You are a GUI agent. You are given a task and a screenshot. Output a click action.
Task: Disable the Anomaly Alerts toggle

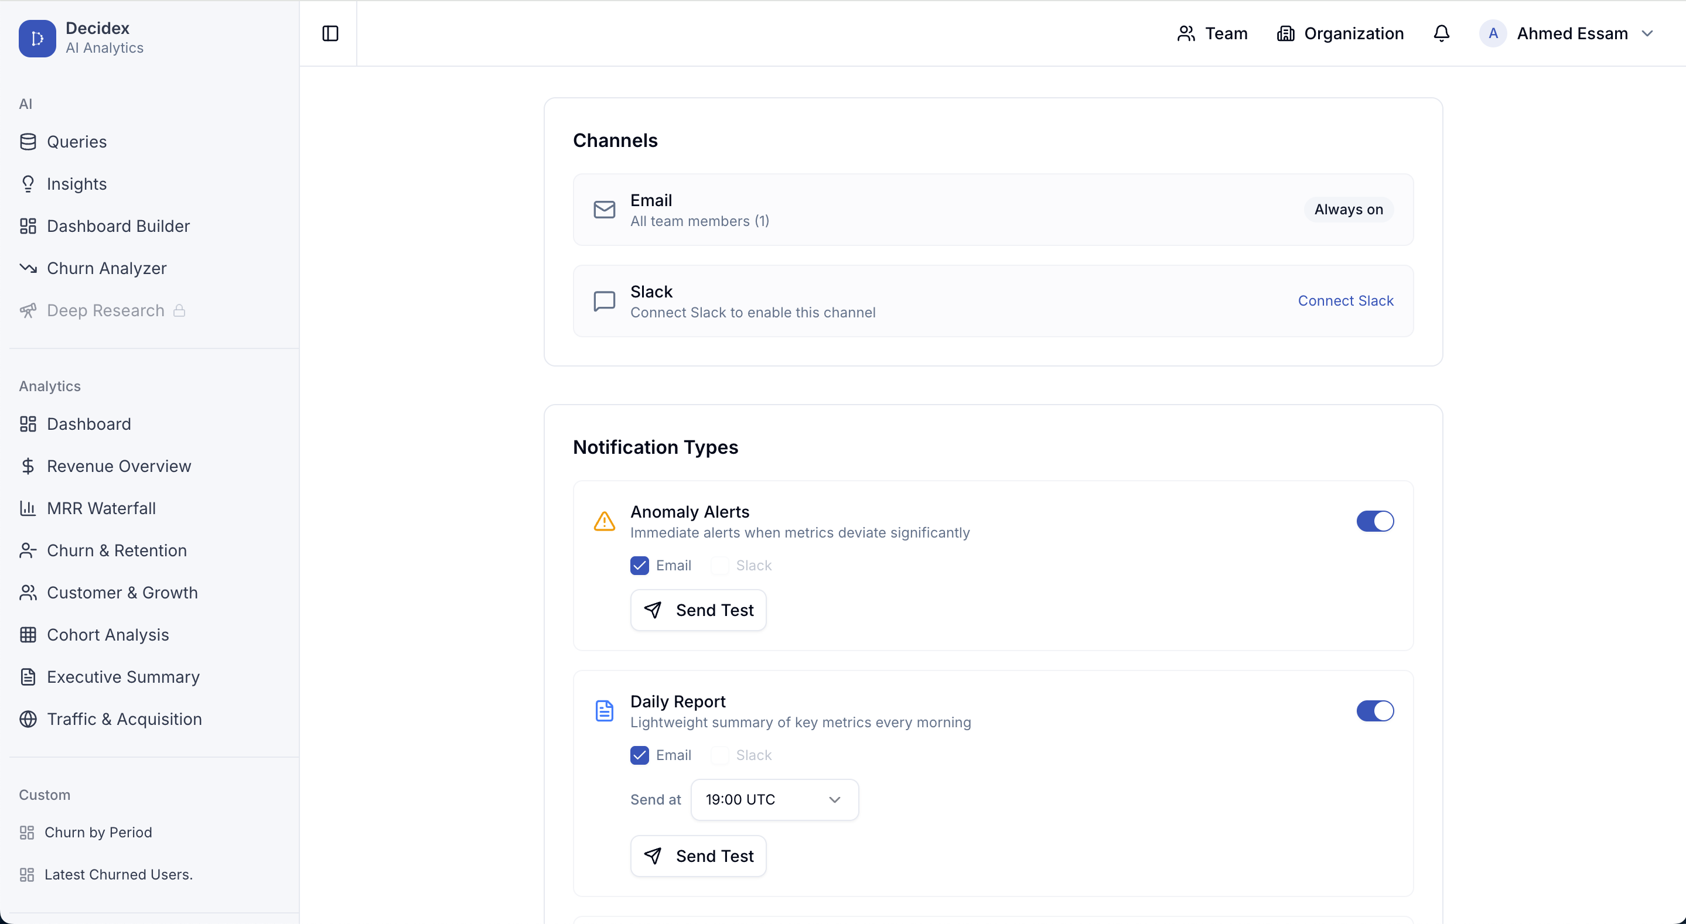coord(1374,522)
